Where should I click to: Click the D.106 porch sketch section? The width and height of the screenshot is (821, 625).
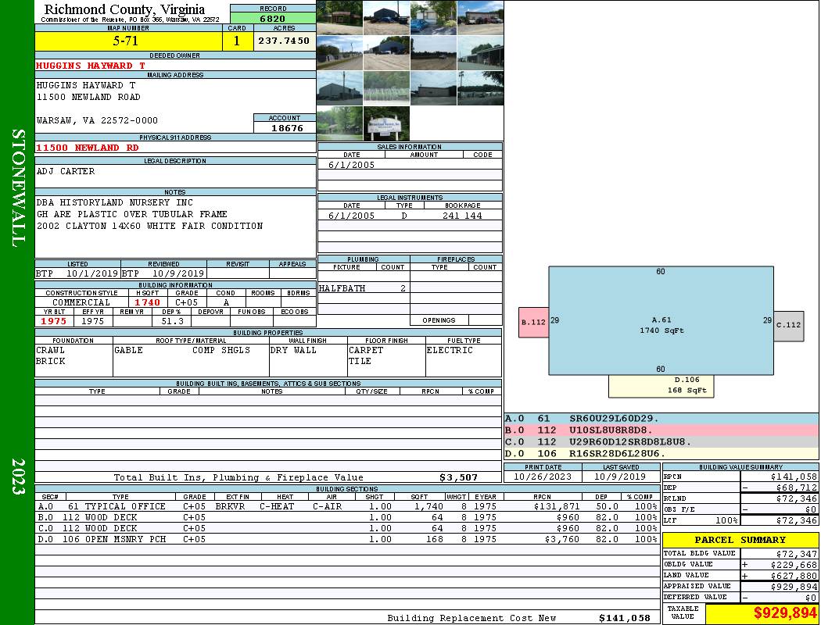click(661, 385)
